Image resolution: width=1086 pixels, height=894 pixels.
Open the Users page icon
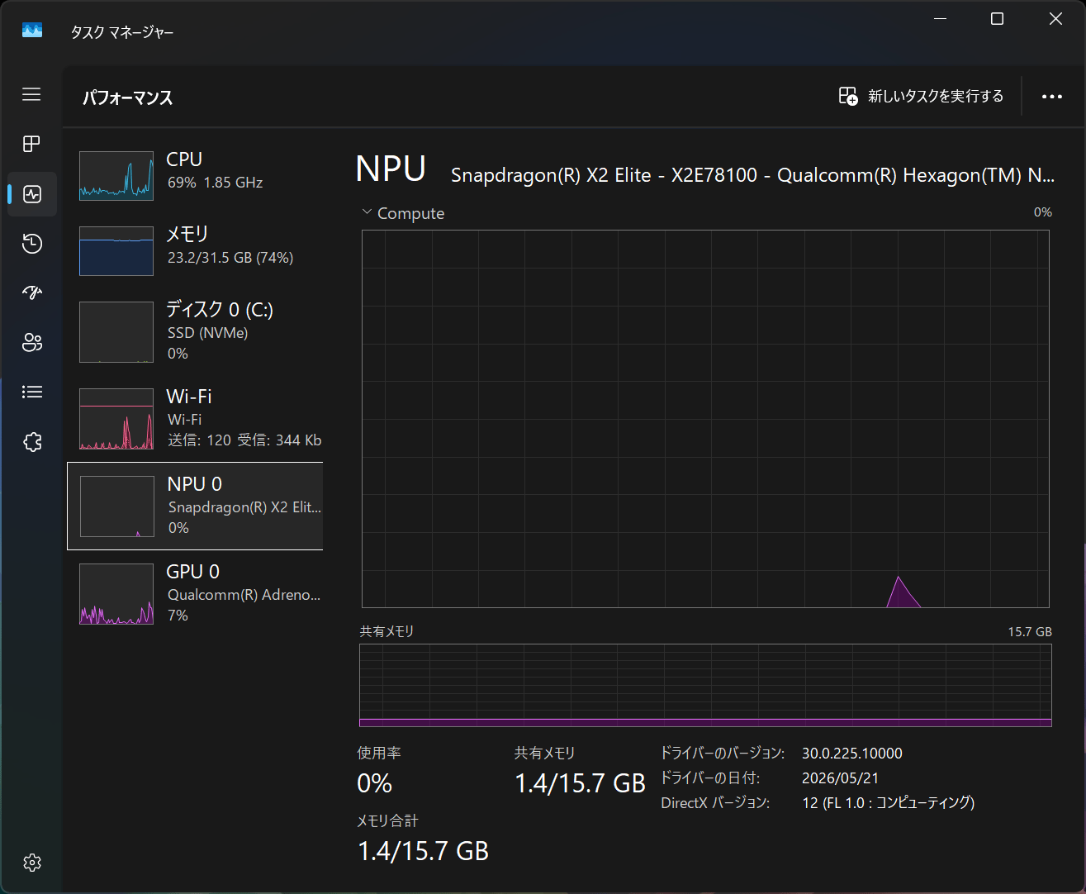(x=32, y=342)
